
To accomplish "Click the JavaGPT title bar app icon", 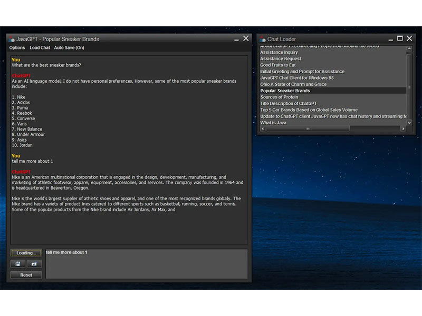I will pos(12,39).
